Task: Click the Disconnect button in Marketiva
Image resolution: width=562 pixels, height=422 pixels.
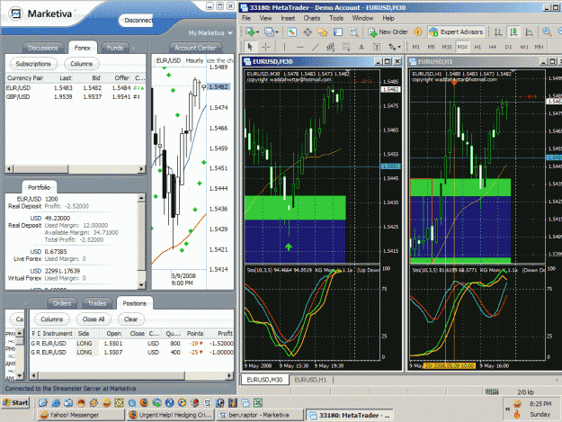Action: [137, 21]
